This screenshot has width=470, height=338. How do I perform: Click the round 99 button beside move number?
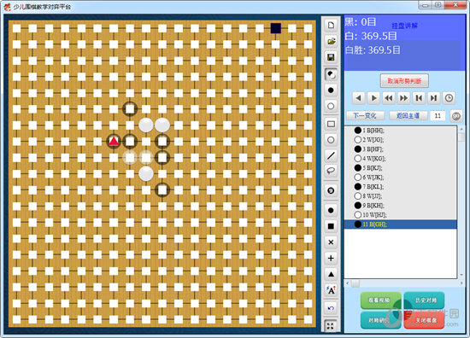coord(456,116)
